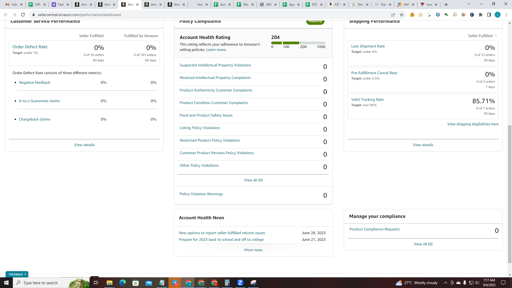Toggle the Chrome side panel icon
The image size is (512, 288).
tap(489, 15)
